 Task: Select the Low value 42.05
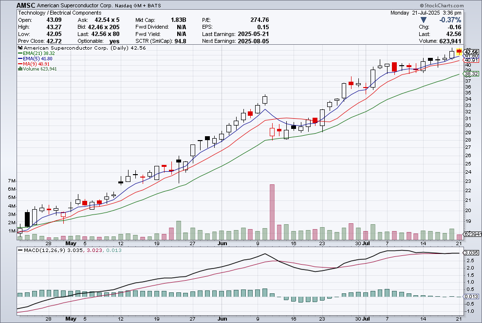(x=54, y=34)
